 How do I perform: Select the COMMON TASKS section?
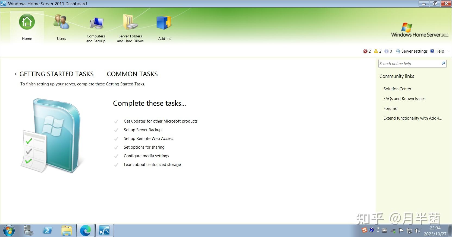coord(132,74)
